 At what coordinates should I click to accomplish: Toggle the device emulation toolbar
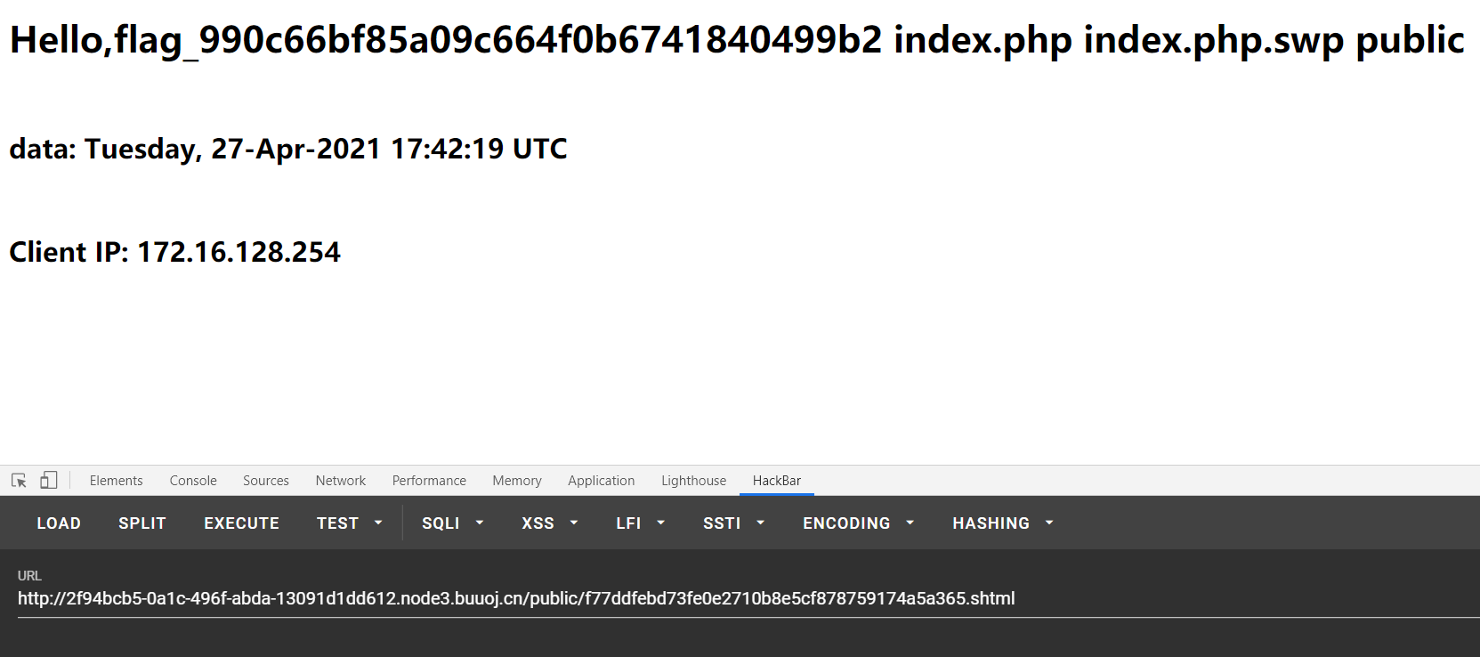tap(49, 480)
